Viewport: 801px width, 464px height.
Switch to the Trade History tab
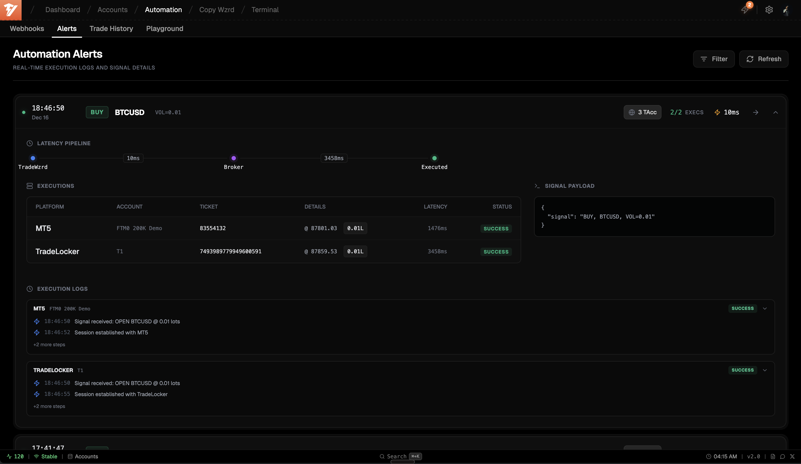pyautogui.click(x=111, y=28)
